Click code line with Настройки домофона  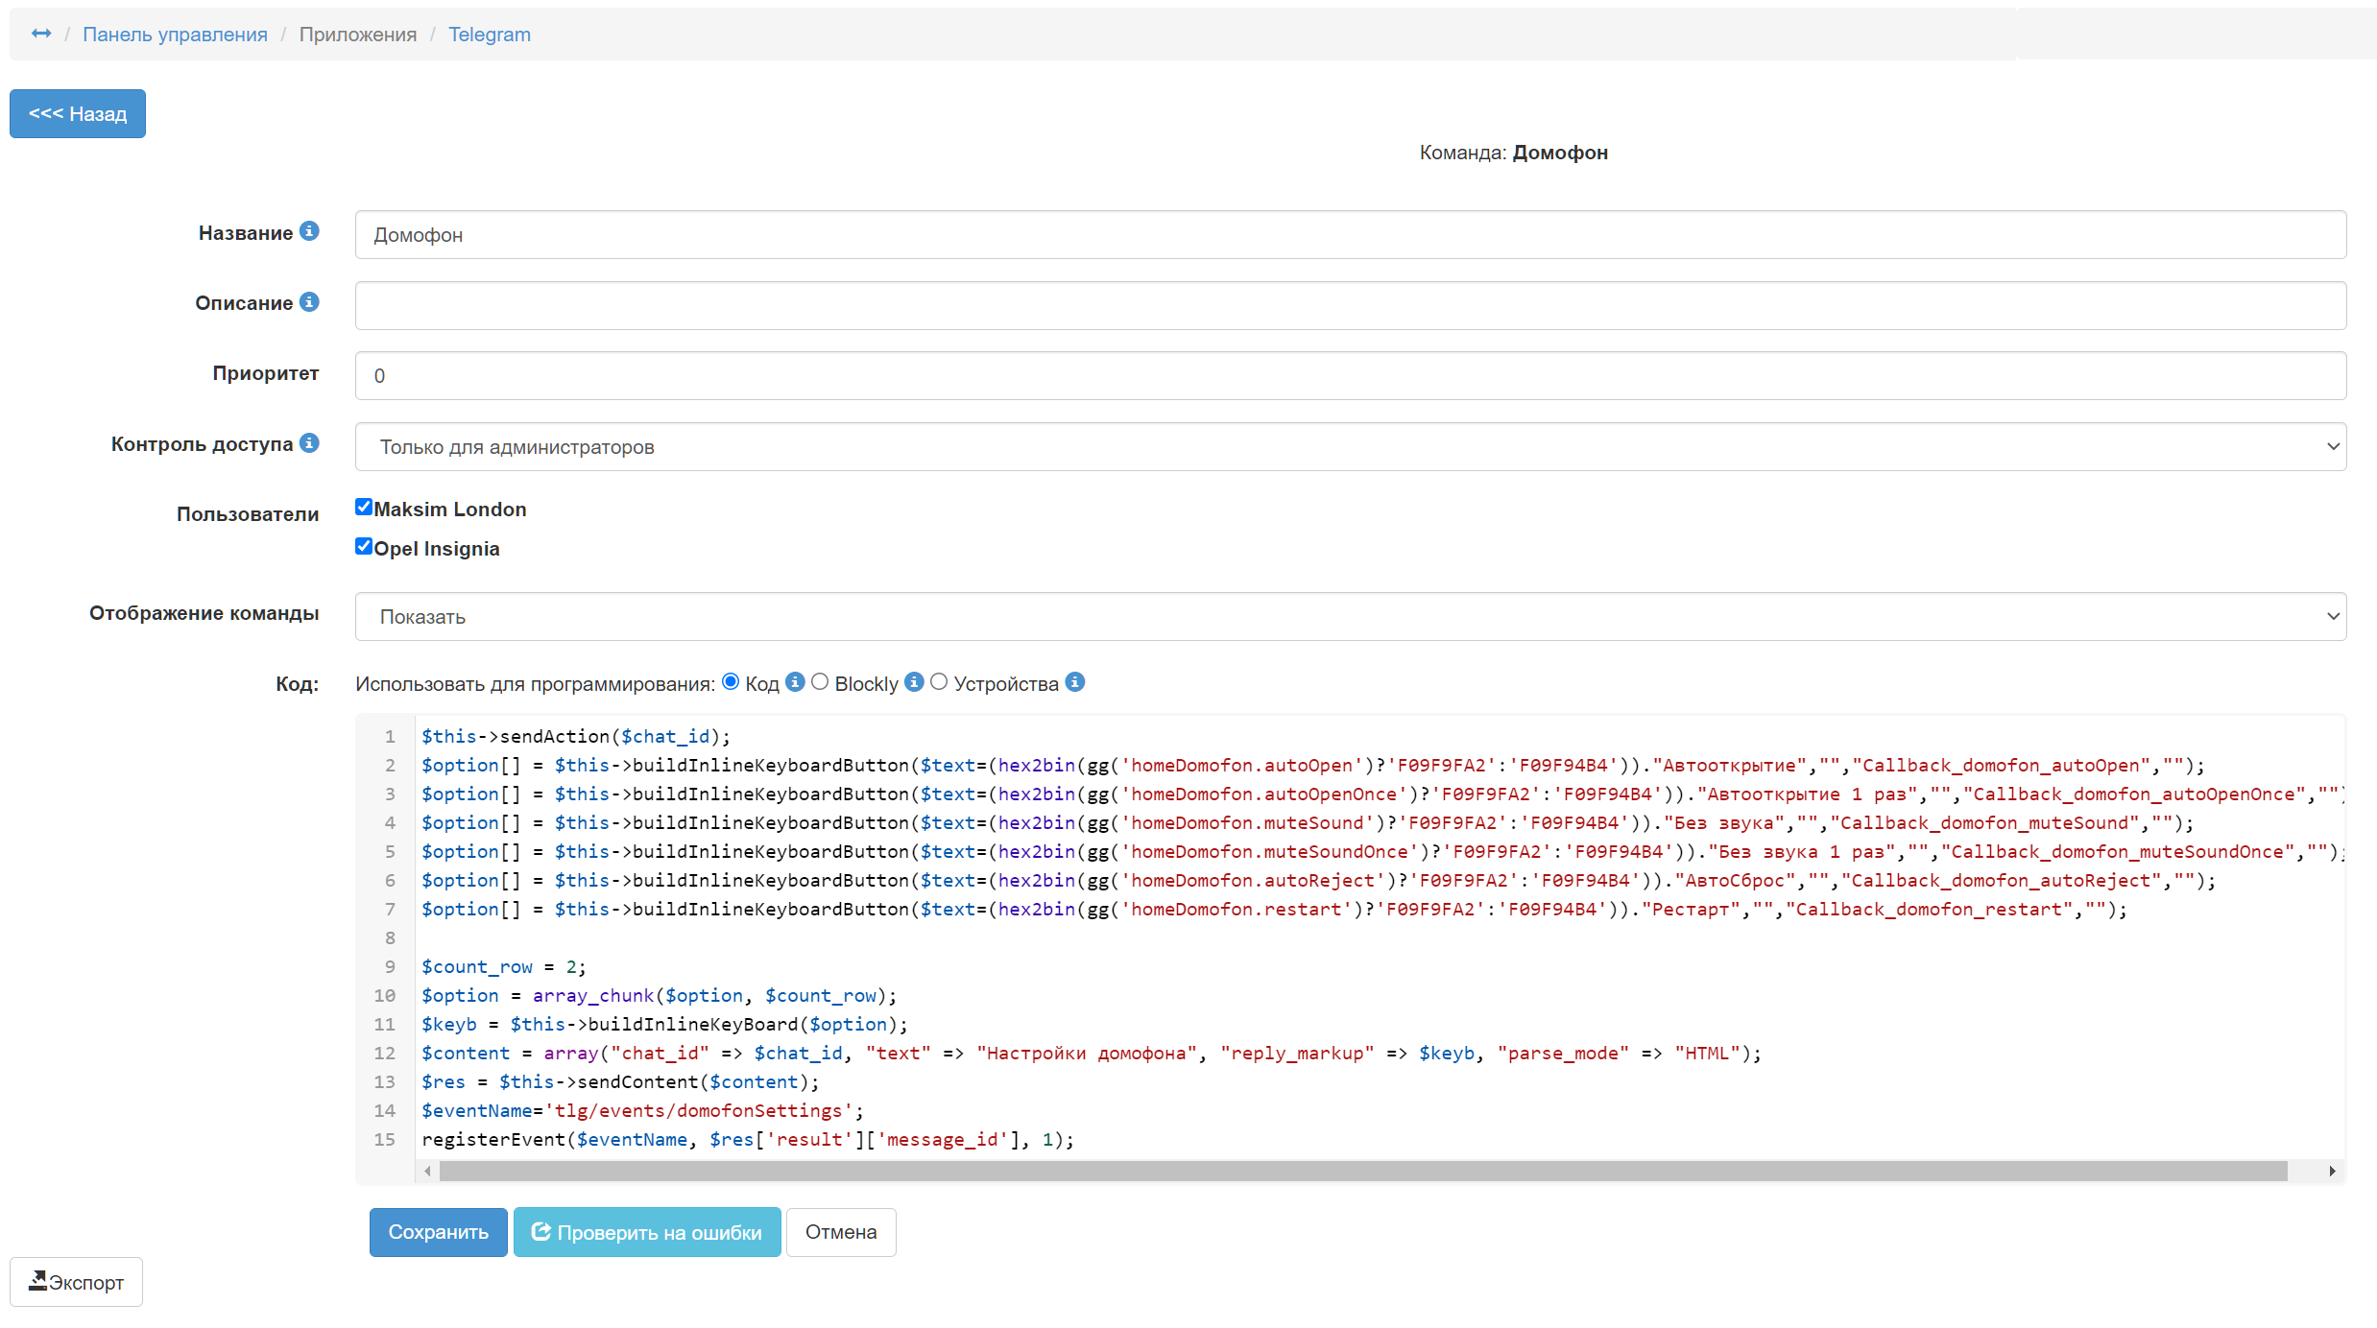point(1092,1053)
